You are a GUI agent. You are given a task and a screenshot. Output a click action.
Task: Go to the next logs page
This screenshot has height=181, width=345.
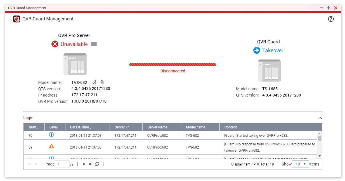pos(84,164)
